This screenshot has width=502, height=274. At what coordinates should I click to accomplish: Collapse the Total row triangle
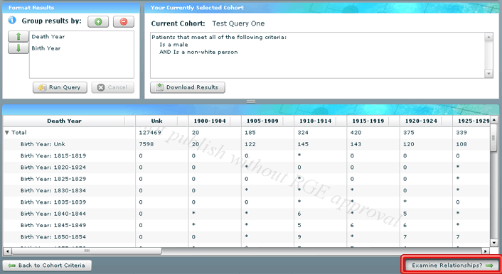pyautogui.click(x=7, y=133)
